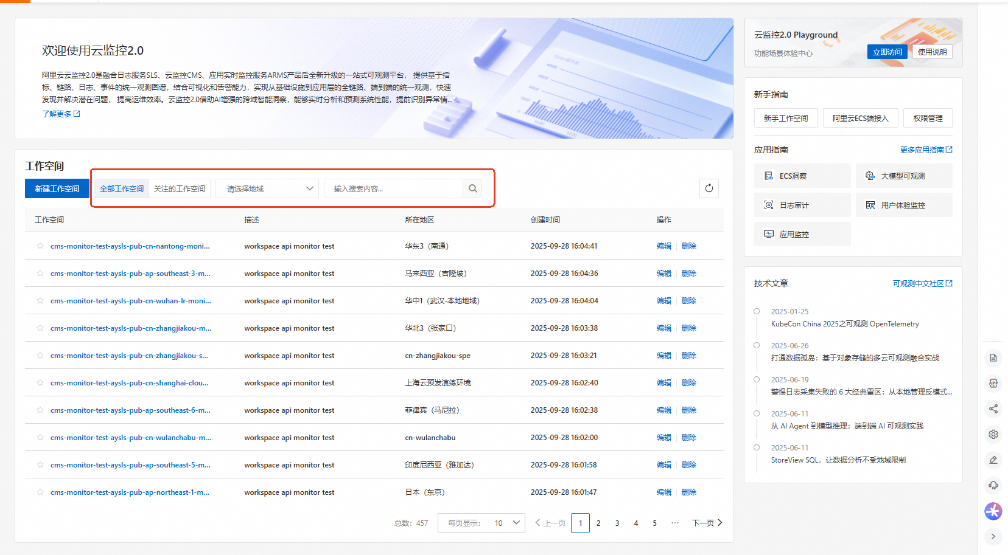Click the 日志审计 icon
This screenshot has height=555, width=1008.
[x=768, y=205]
